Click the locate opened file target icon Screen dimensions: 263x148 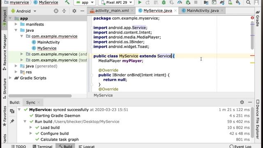pos(56,11)
